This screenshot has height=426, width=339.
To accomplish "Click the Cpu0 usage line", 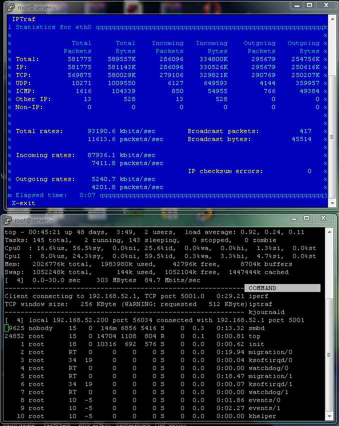I will click(160, 248).
